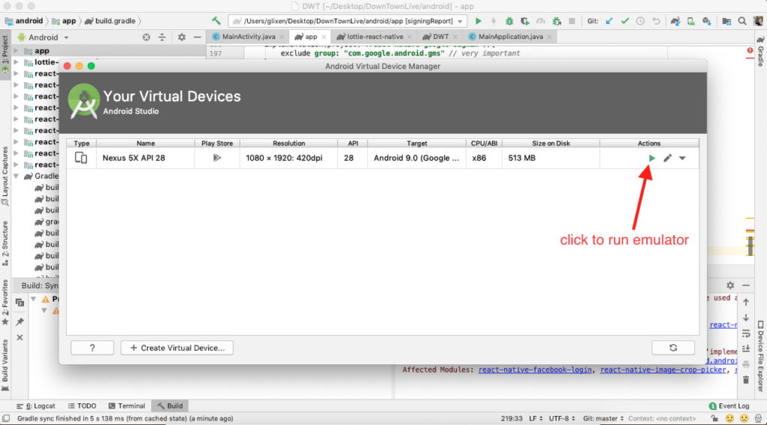The image size is (767, 425).
Task: Open AVD Manager toolbar icon
Action: [x=691, y=21]
